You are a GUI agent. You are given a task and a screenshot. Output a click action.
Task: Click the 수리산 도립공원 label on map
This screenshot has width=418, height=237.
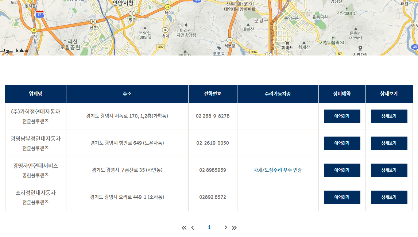point(70,44)
